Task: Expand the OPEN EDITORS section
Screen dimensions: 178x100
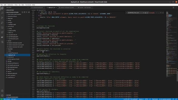Action: pos(10,10)
